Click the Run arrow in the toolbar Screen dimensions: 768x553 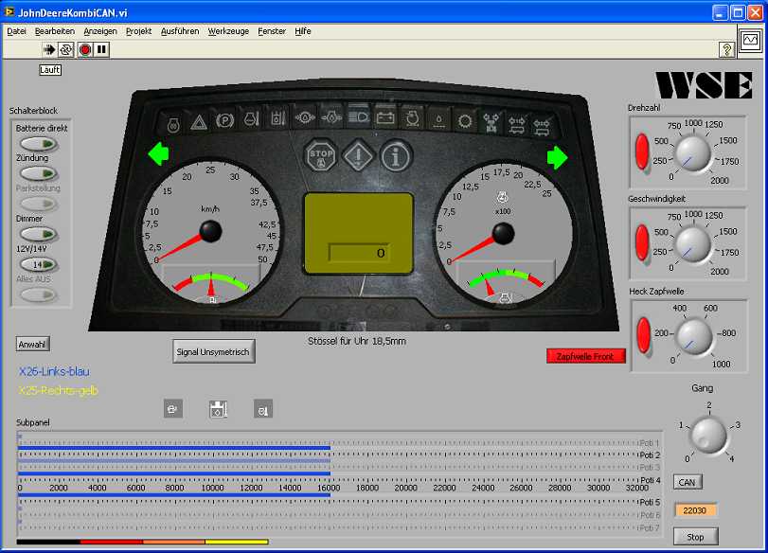pyautogui.click(x=49, y=49)
